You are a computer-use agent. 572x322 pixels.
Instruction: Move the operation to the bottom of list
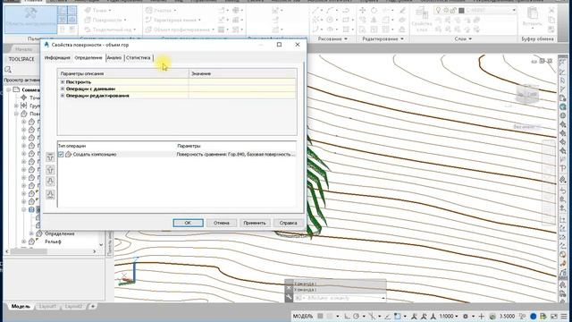[x=50, y=194]
